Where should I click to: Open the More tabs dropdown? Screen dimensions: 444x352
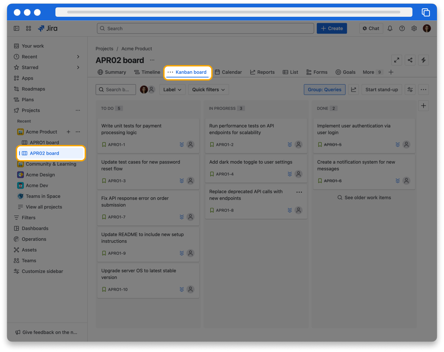pyautogui.click(x=372, y=72)
